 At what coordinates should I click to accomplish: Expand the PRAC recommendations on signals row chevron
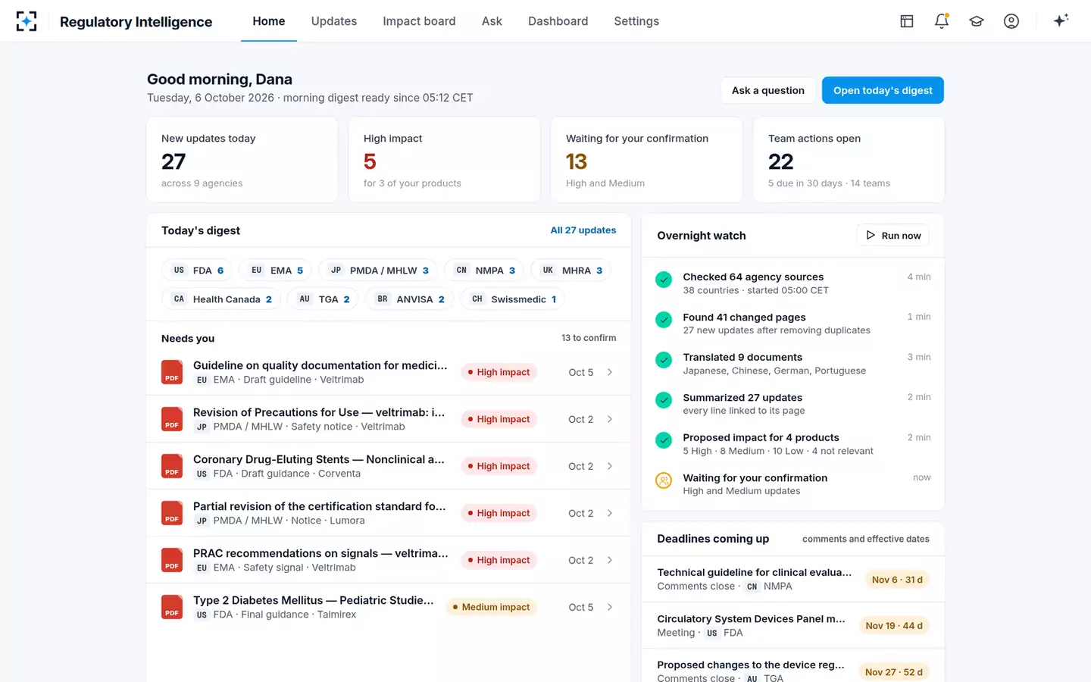610,560
